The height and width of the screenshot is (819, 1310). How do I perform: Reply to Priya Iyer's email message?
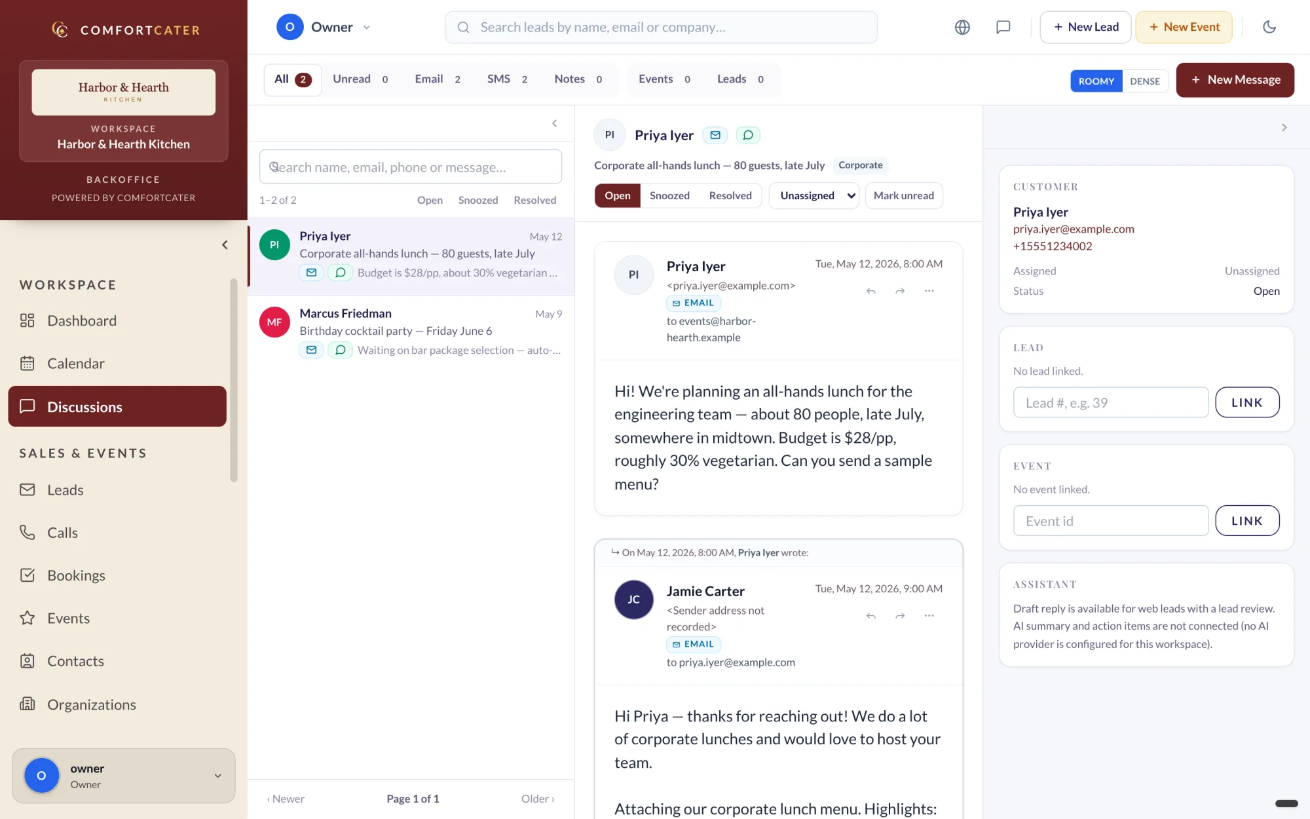tap(870, 291)
